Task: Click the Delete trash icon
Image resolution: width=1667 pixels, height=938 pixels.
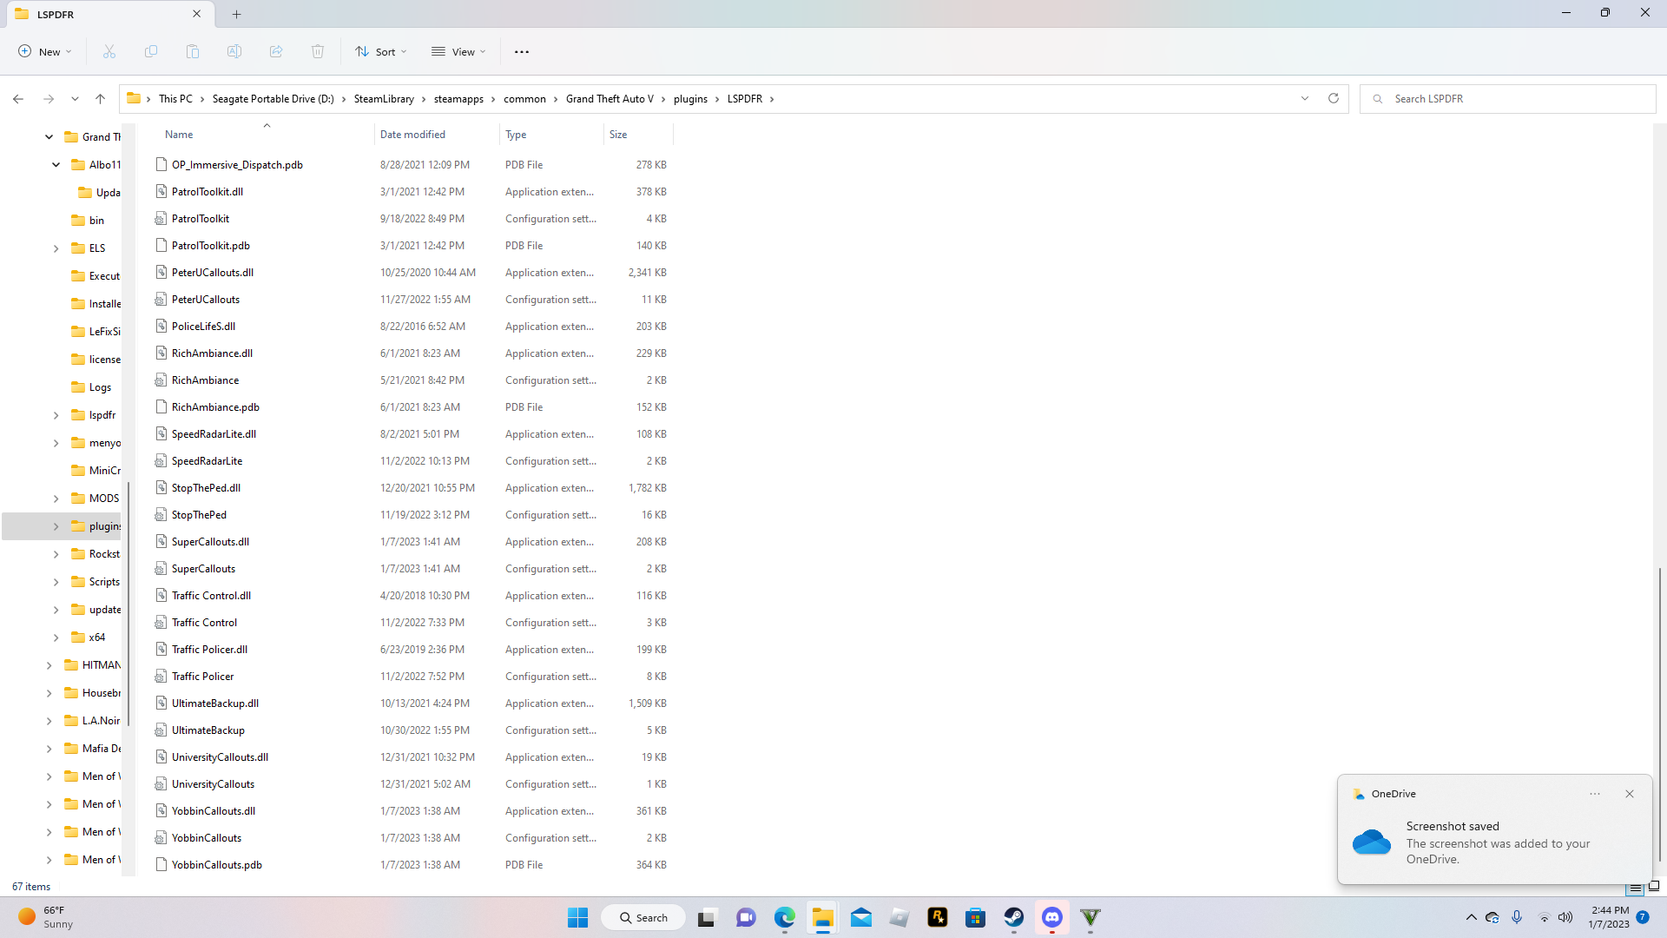Action: coord(318,52)
